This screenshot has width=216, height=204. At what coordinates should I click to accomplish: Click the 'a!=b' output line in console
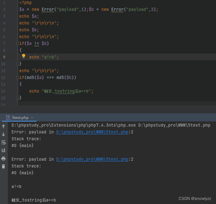[16, 186]
